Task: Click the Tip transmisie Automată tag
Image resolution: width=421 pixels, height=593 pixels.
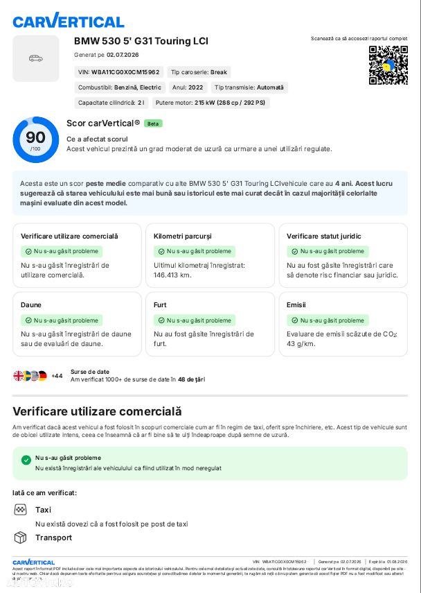Action: pos(249,87)
